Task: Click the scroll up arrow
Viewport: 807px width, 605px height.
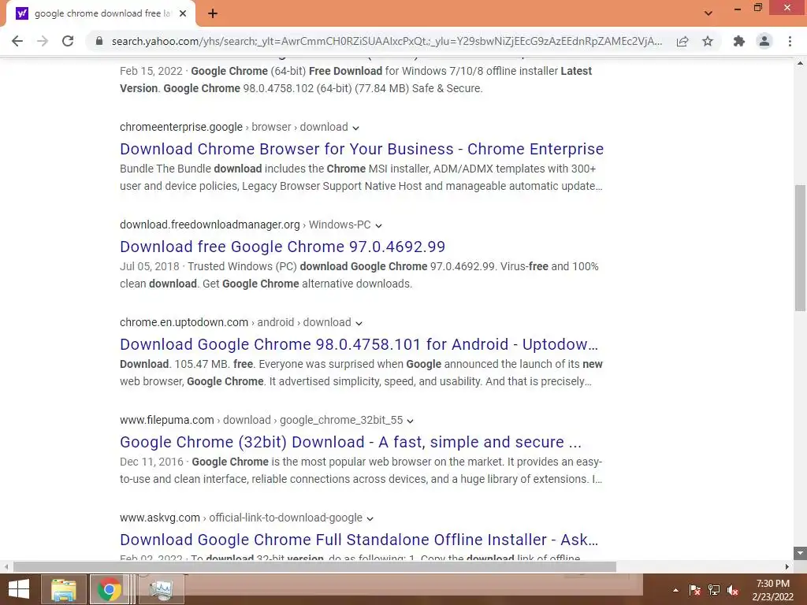Action: [x=800, y=63]
